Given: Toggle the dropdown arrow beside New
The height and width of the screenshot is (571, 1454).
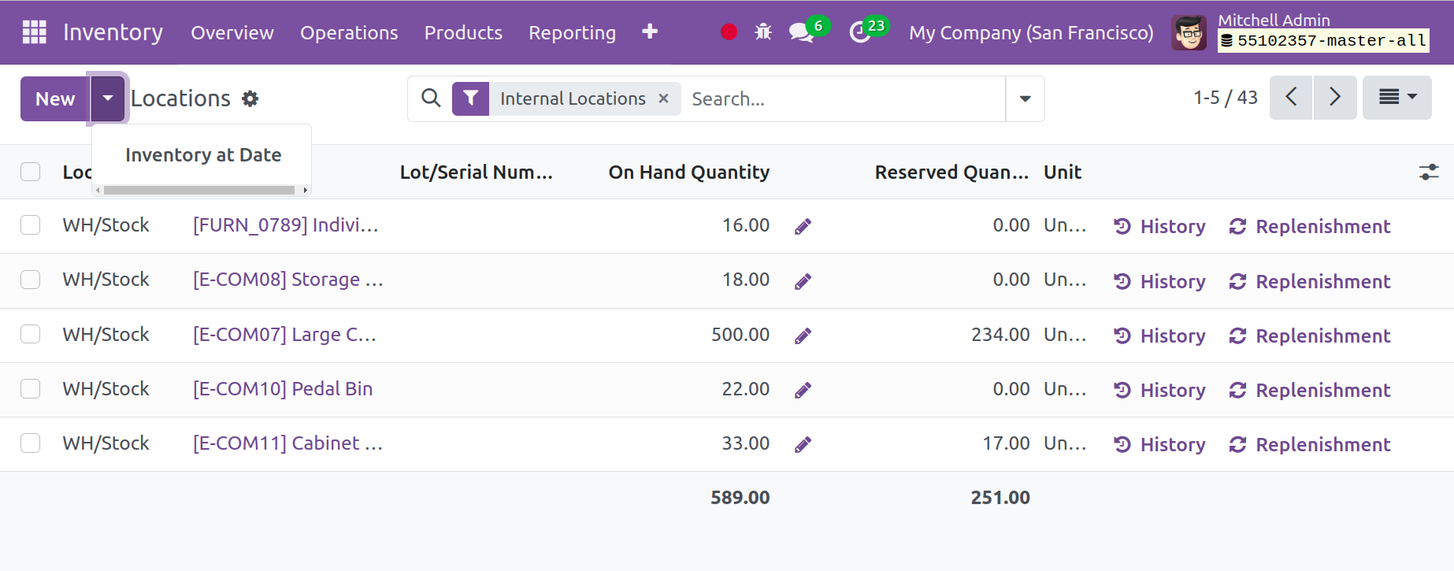Looking at the screenshot, I should pos(108,99).
